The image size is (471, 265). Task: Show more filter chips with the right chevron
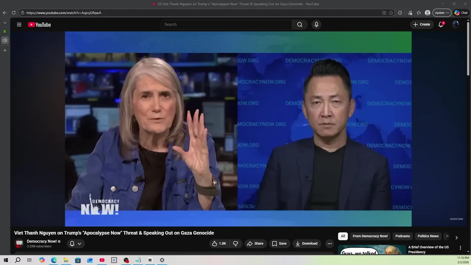[456, 237]
